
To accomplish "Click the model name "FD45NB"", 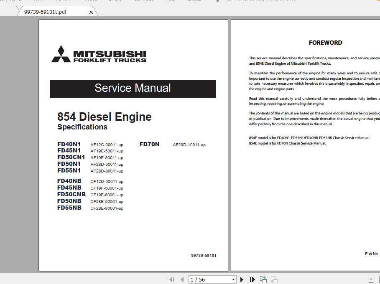I will (x=69, y=188).
